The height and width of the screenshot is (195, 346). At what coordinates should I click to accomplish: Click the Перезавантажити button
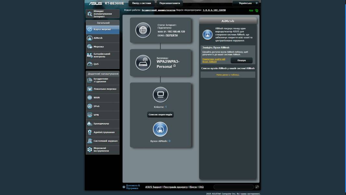click(170, 3)
